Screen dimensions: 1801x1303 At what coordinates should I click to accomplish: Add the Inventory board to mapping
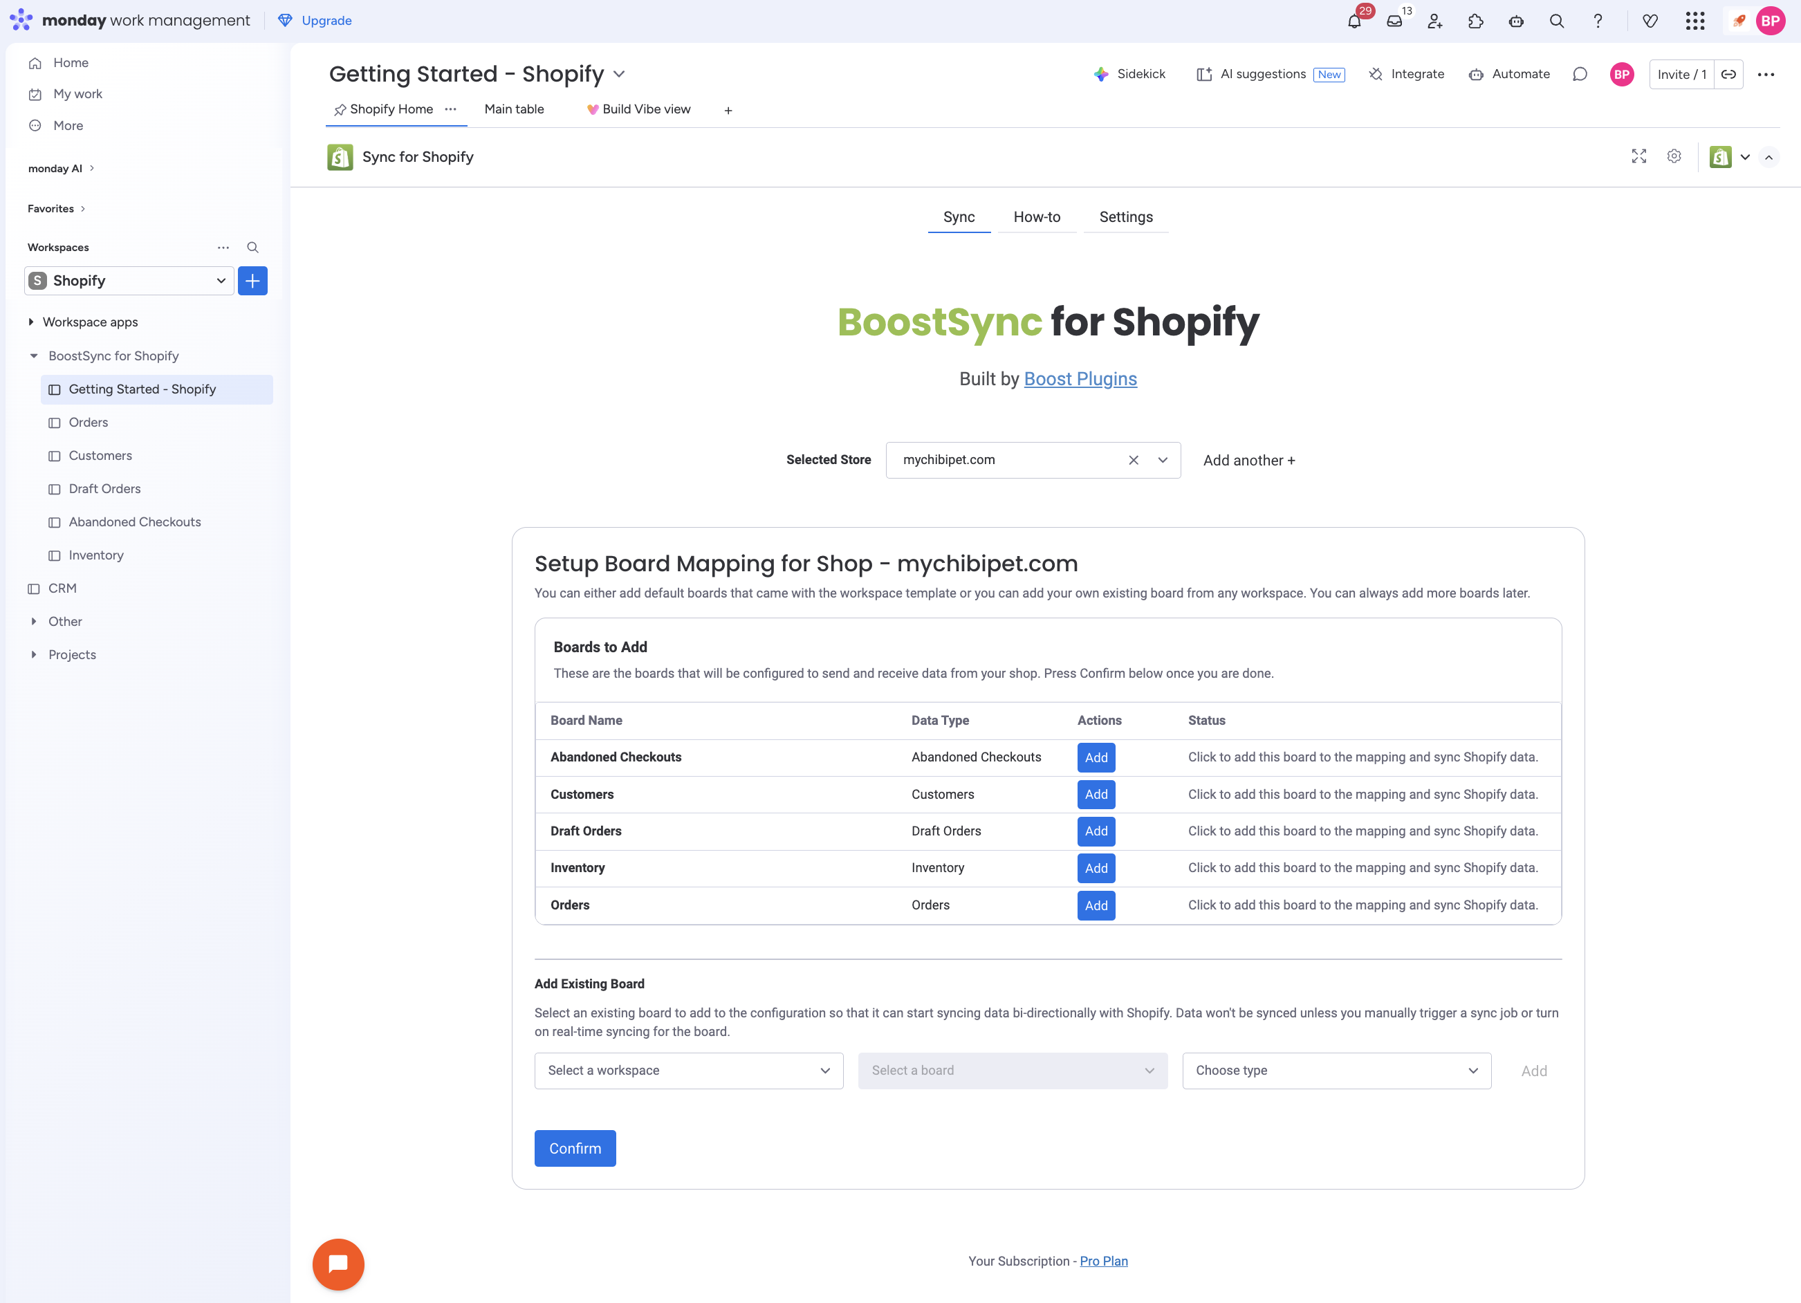point(1096,868)
